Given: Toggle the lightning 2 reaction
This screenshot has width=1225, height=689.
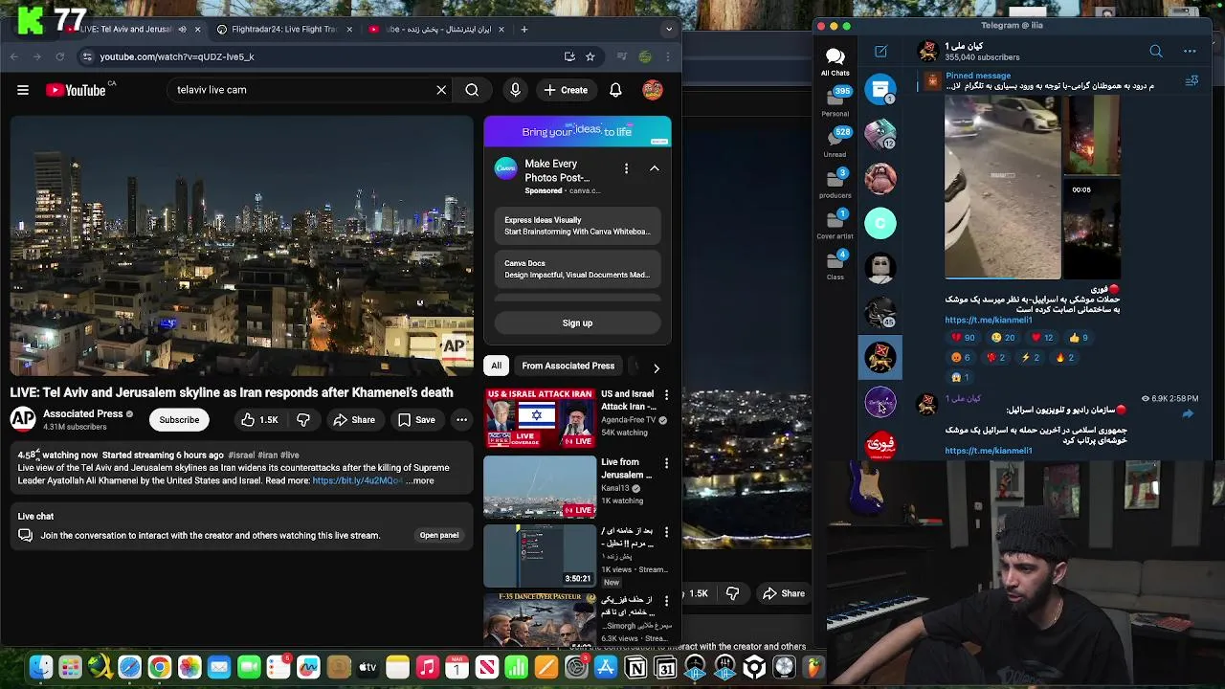Looking at the screenshot, I should pyautogui.click(x=1030, y=358).
